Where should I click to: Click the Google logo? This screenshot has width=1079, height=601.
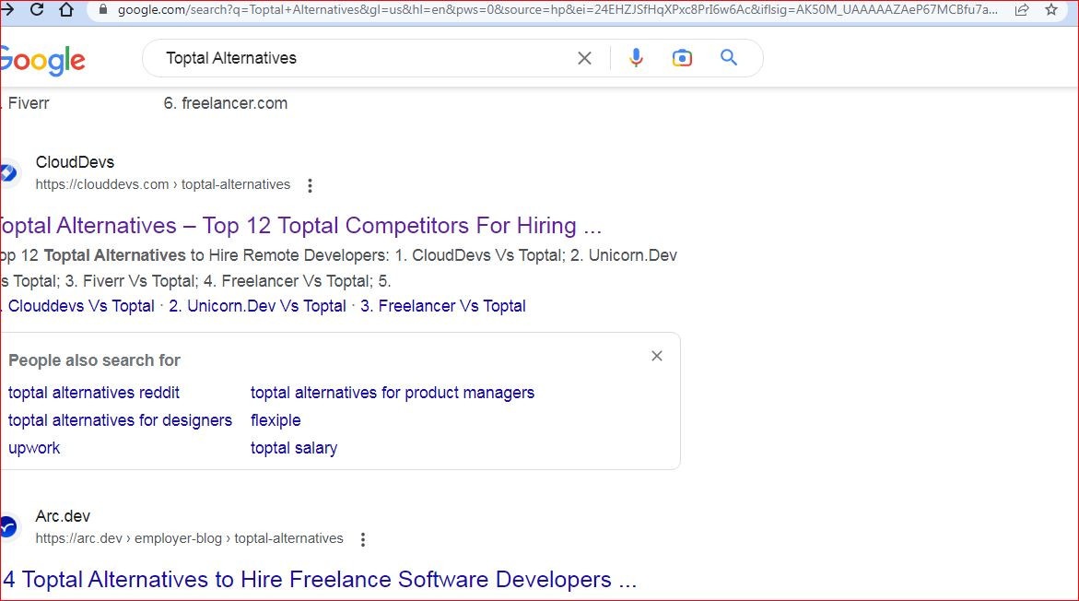pyautogui.click(x=42, y=61)
